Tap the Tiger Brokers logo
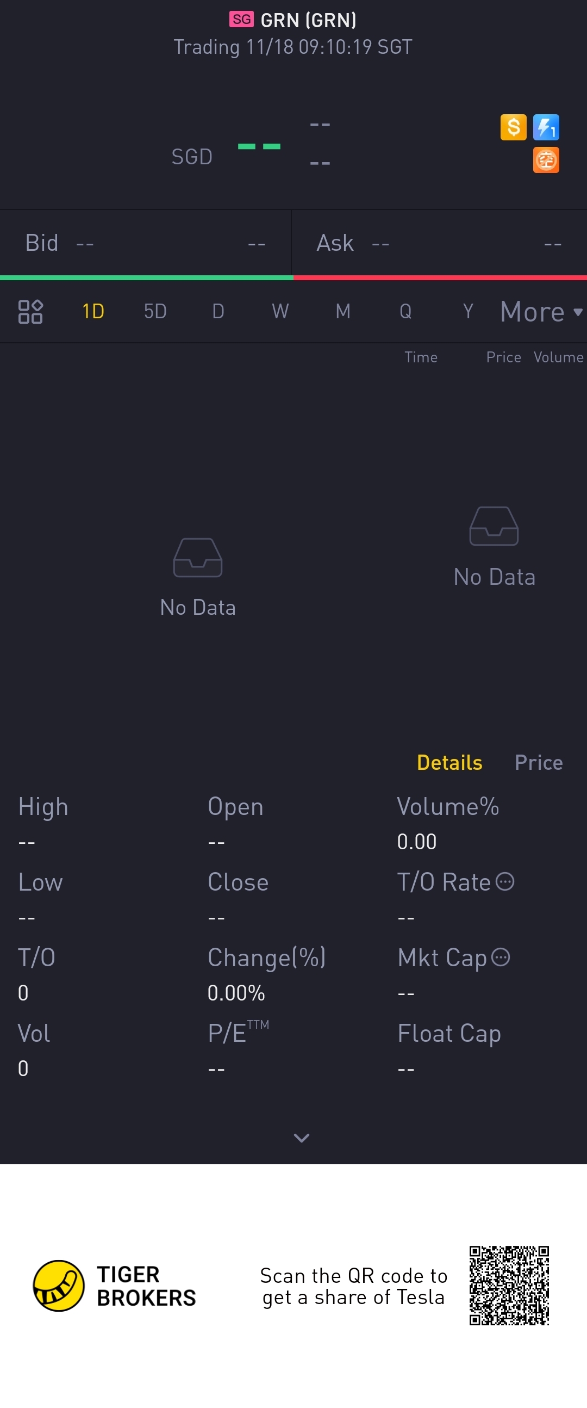 pyautogui.click(x=115, y=1286)
